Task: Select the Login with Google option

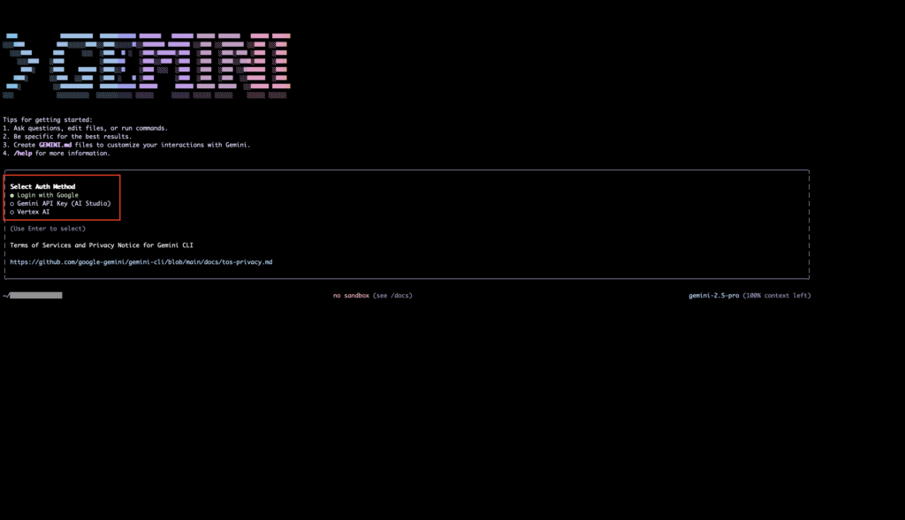Action: tap(44, 195)
